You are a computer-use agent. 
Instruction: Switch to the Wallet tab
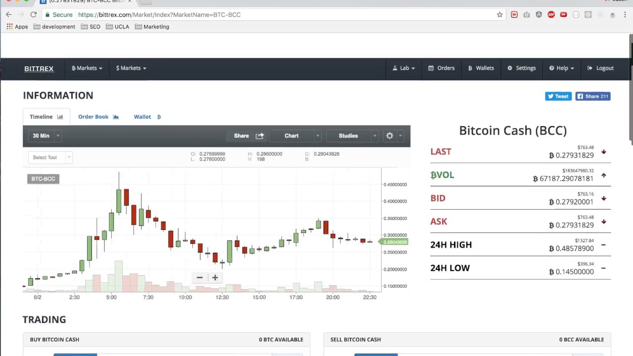(x=147, y=117)
